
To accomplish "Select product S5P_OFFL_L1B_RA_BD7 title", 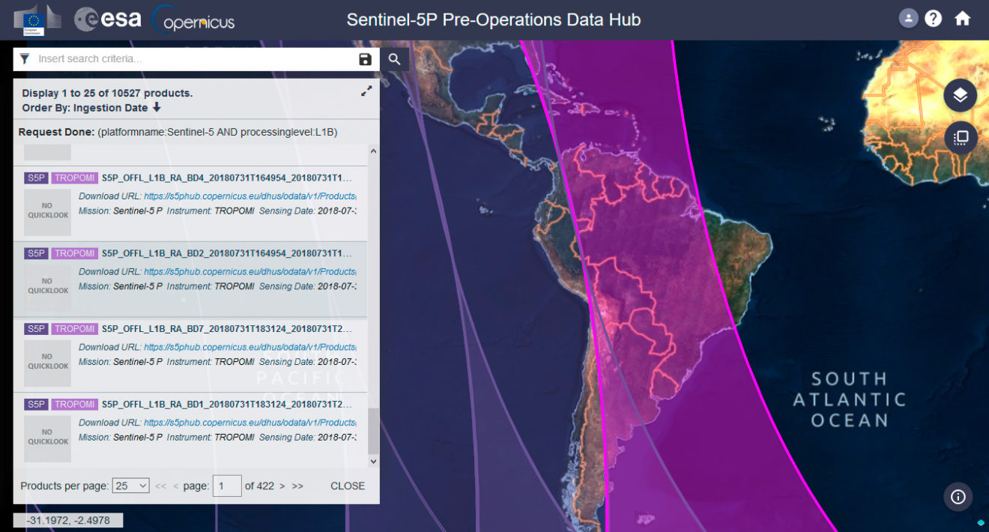I will (225, 328).
